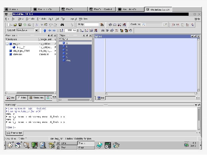Open the terminal monitor icon in taskbar
This screenshot has width=207, height=155.
click(34, 145)
